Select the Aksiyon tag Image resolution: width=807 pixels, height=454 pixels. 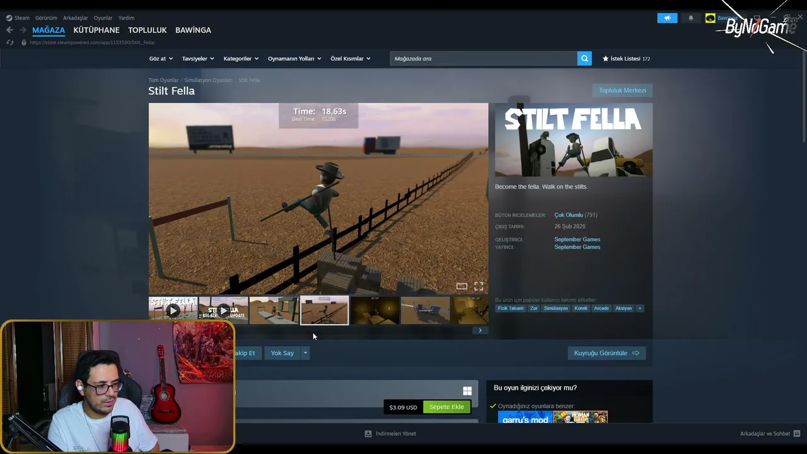[624, 308]
